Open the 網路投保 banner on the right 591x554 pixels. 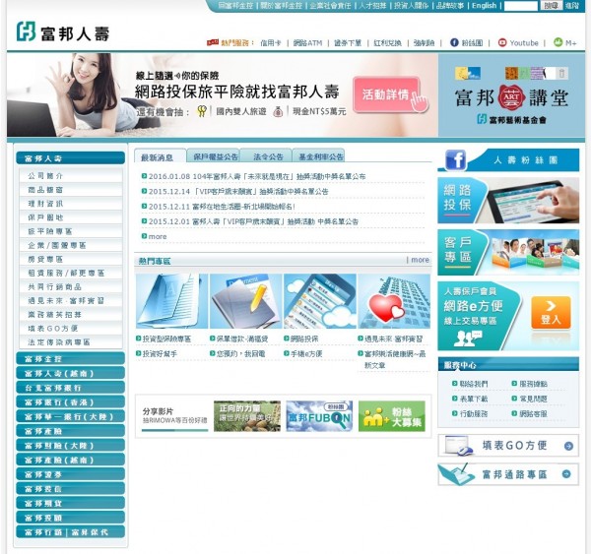pos(508,201)
